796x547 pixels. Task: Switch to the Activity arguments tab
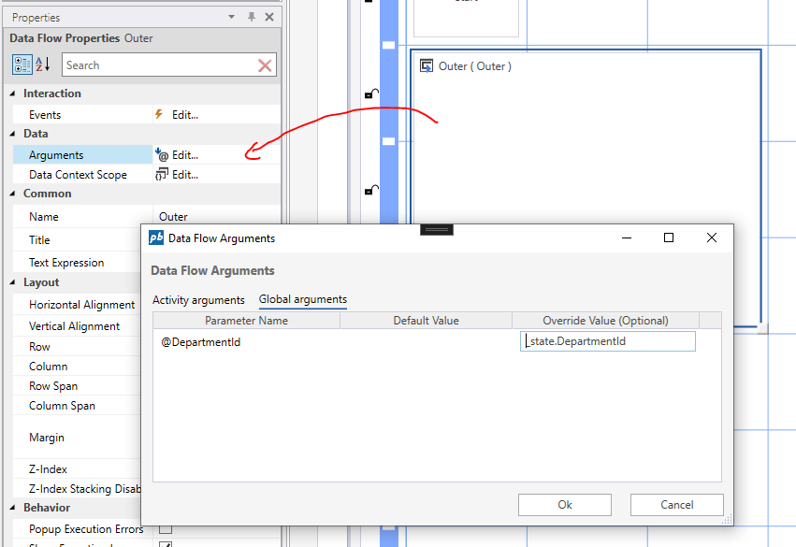coord(198,300)
